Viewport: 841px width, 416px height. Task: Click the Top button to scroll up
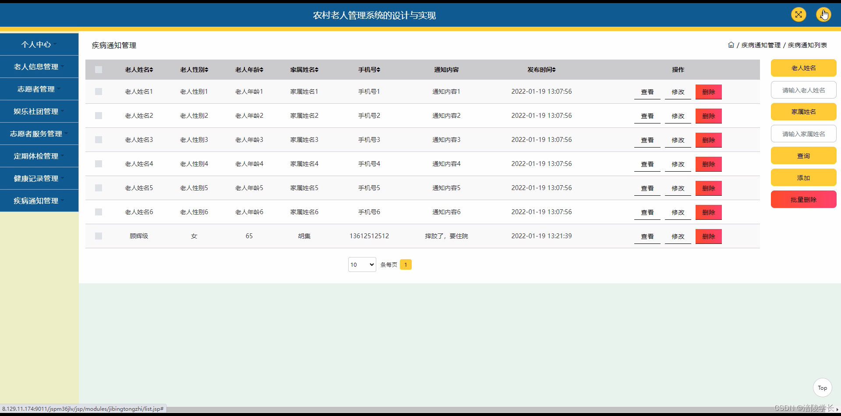click(x=822, y=388)
